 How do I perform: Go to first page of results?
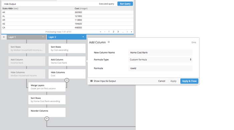coord(100,32)
